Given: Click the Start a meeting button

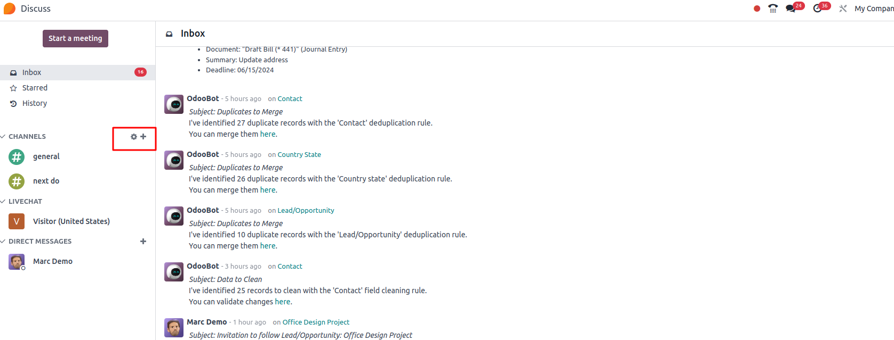Looking at the screenshot, I should pyautogui.click(x=75, y=38).
